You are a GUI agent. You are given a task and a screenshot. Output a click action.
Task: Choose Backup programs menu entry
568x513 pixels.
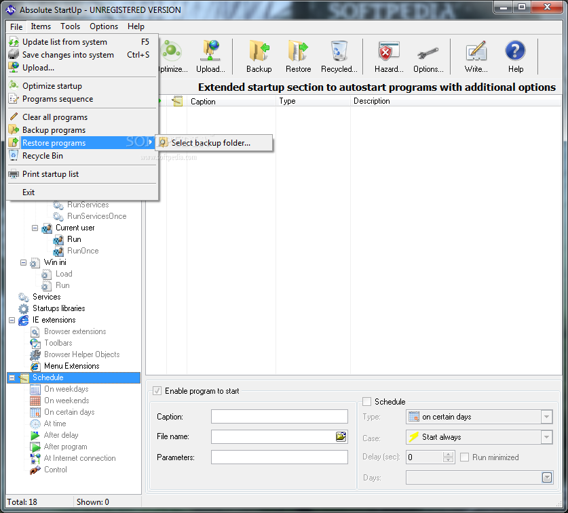[83, 130]
